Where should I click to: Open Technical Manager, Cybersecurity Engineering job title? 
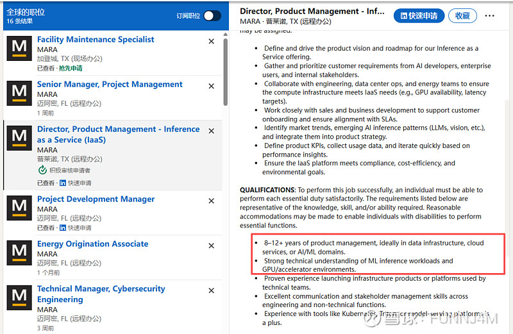click(101, 294)
